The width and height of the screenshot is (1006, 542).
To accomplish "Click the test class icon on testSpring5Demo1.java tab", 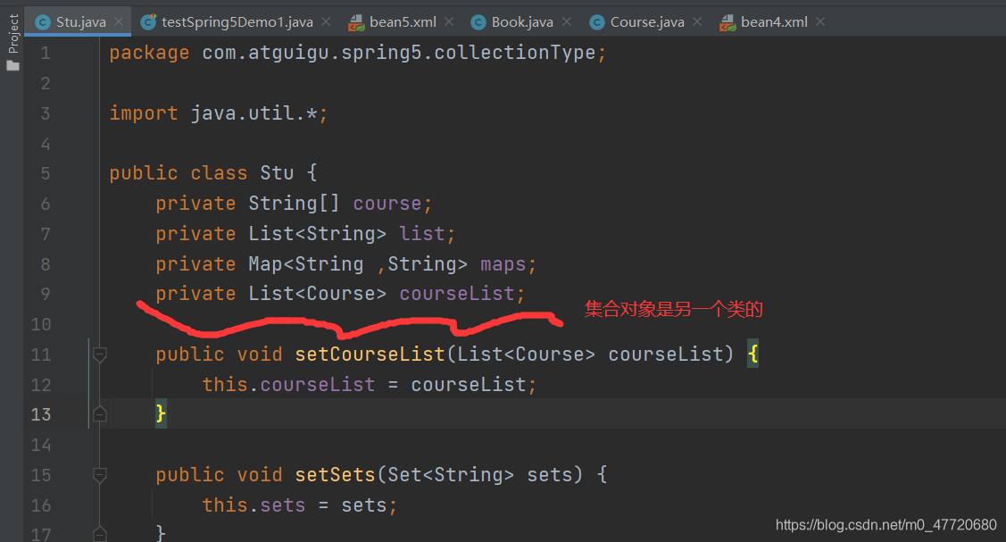I will pyautogui.click(x=148, y=21).
